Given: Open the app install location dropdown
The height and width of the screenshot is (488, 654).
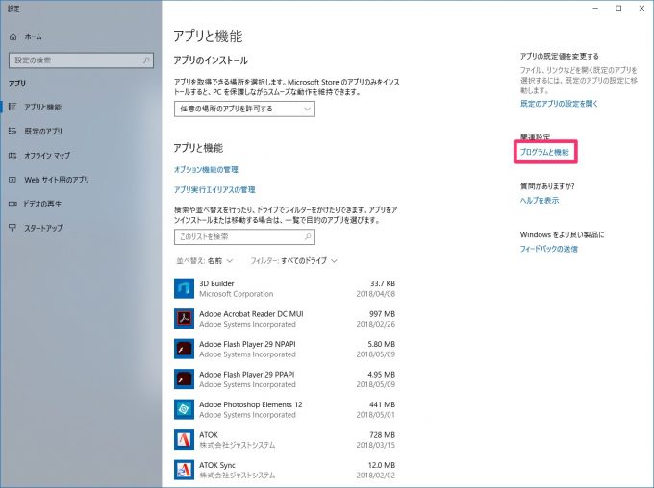Looking at the screenshot, I should 244,110.
